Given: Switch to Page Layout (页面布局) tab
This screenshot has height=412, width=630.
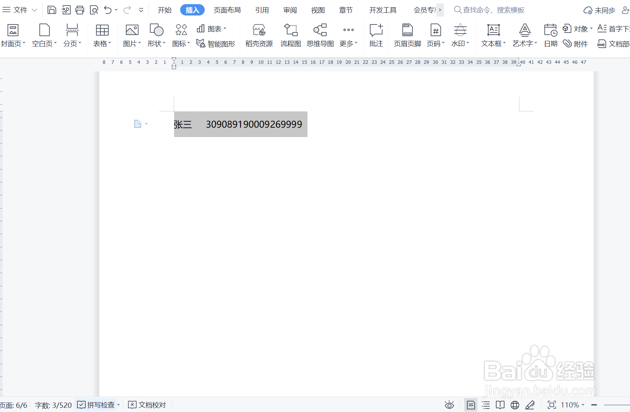Looking at the screenshot, I should (x=227, y=10).
